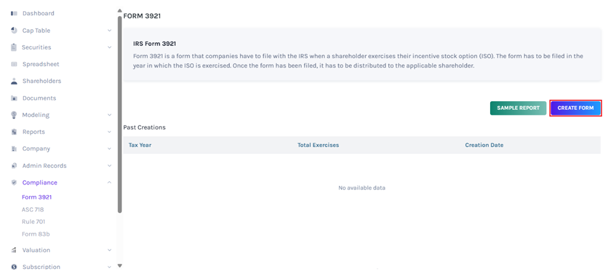Open the Rule 701 page

click(x=34, y=222)
